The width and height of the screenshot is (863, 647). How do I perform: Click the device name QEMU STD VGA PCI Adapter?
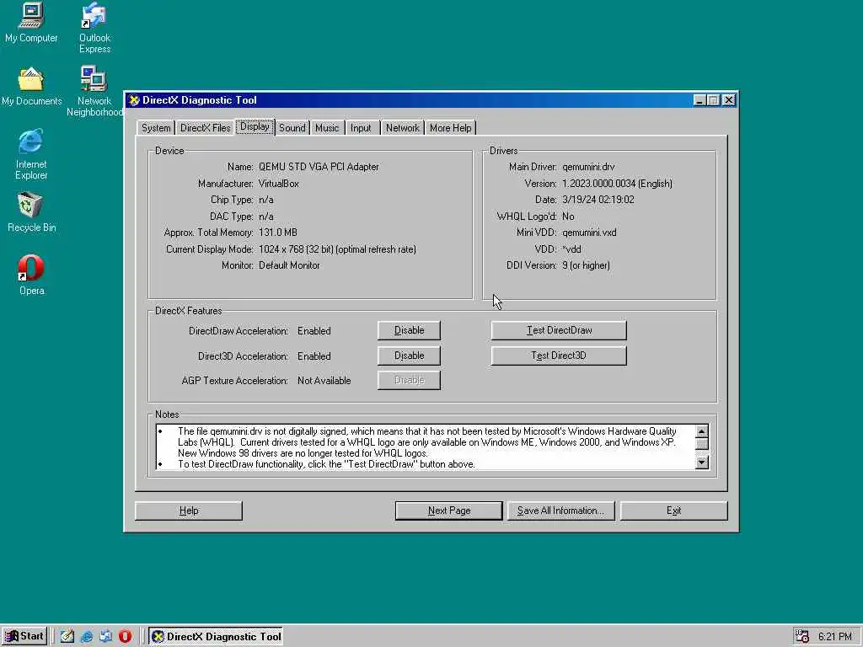pos(319,167)
